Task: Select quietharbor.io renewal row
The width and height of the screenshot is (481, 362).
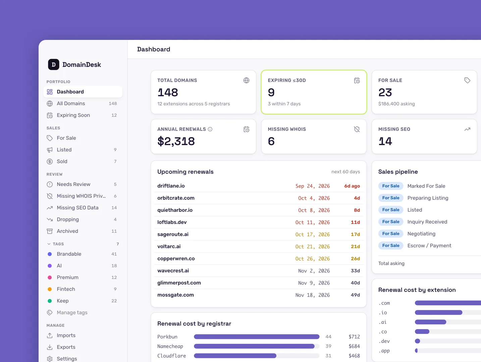Action: (x=259, y=210)
